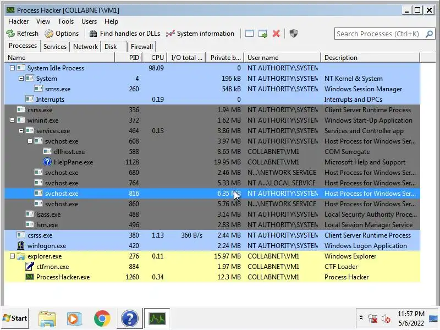Switch to the Firewall tab
440x330 pixels.
point(142,47)
